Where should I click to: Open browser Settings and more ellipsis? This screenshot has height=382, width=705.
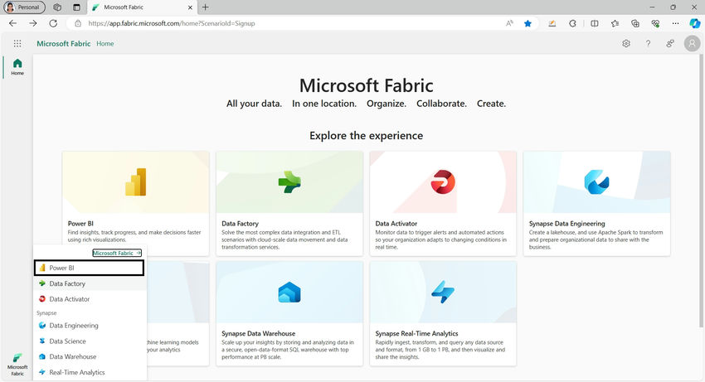675,23
